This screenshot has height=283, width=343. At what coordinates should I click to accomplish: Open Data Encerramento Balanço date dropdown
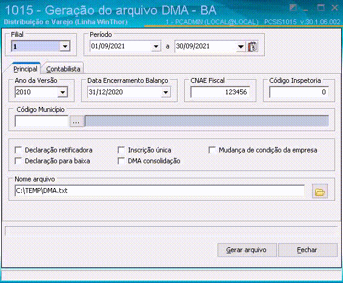(166, 92)
